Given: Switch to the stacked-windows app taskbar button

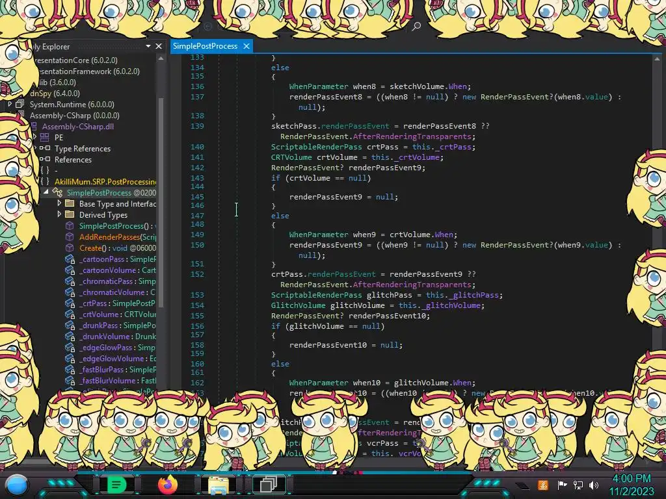Looking at the screenshot, I should (269, 485).
